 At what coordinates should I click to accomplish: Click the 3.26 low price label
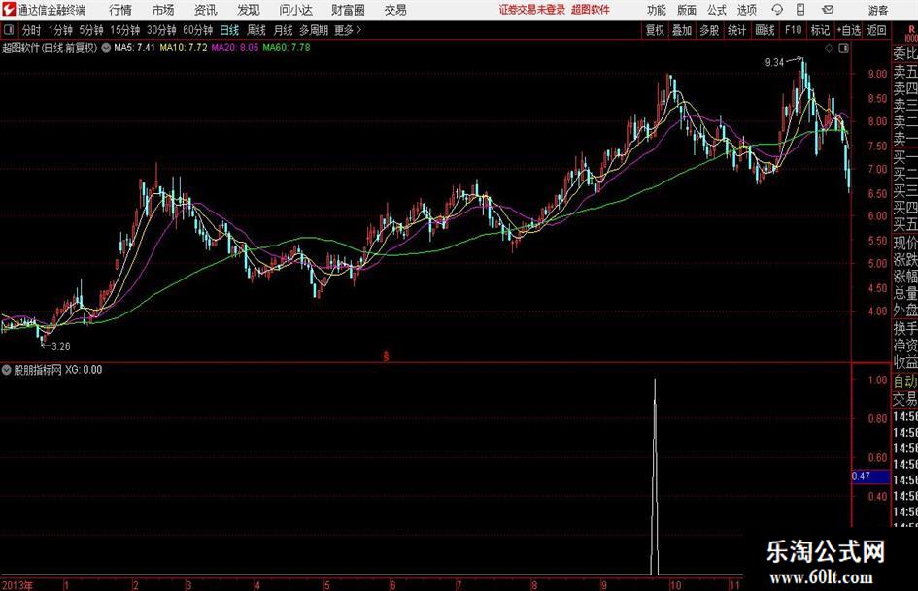click(61, 346)
